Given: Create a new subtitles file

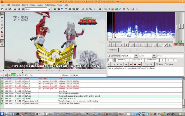Looking at the screenshot, I should tap(2, 9).
